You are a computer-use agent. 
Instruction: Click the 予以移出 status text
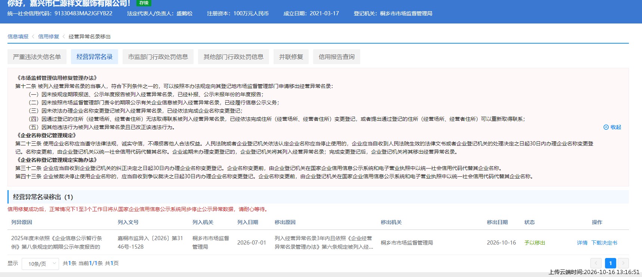pyautogui.click(x=535, y=243)
